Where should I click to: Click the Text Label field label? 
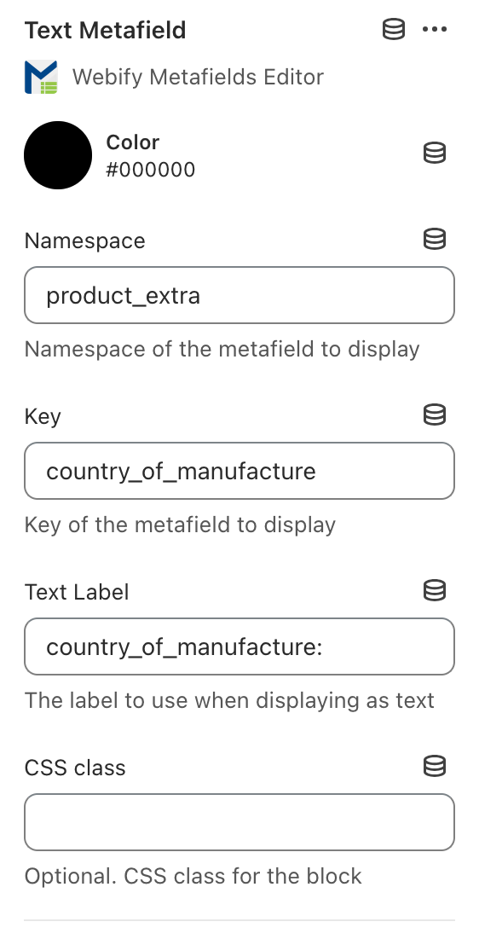click(77, 592)
